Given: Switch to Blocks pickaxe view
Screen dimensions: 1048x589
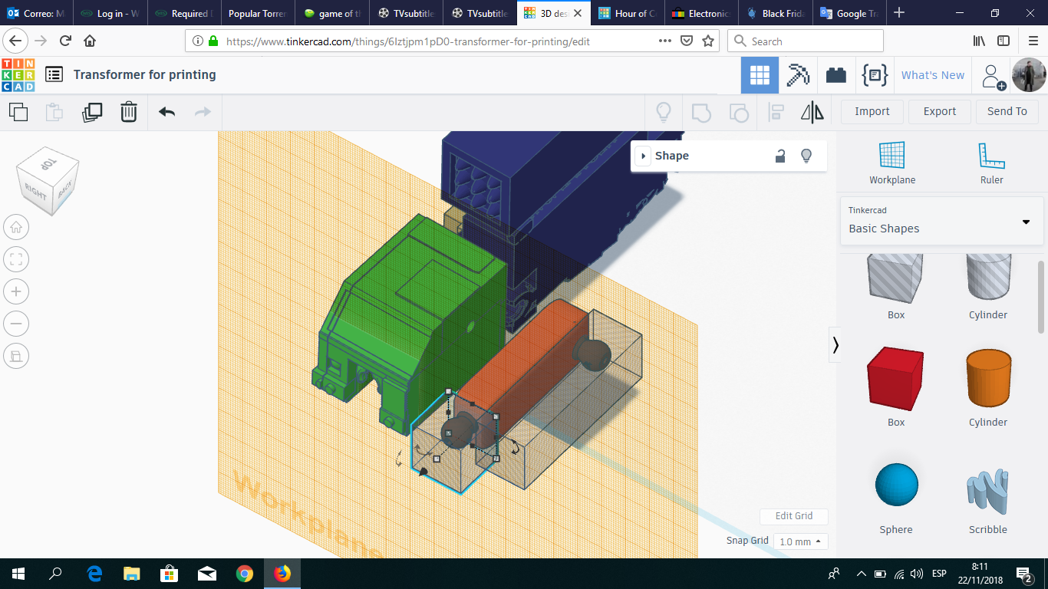Looking at the screenshot, I should pyautogui.click(x=798, y=75).
